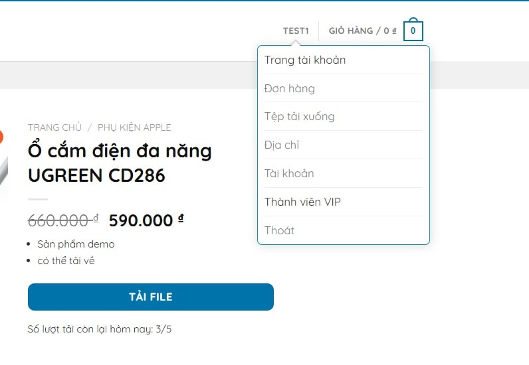The image size is (529, 365).
Task: Click the shopping bag cart icon
Action: coord(413,31)
